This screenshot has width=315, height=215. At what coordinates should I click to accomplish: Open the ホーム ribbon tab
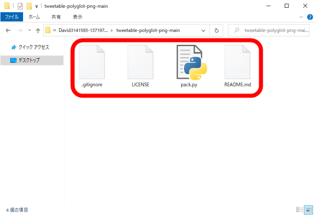tap(34, 17)
